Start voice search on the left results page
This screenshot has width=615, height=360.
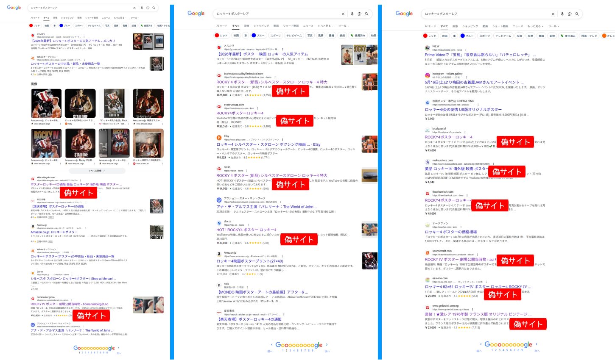point(142,8)
